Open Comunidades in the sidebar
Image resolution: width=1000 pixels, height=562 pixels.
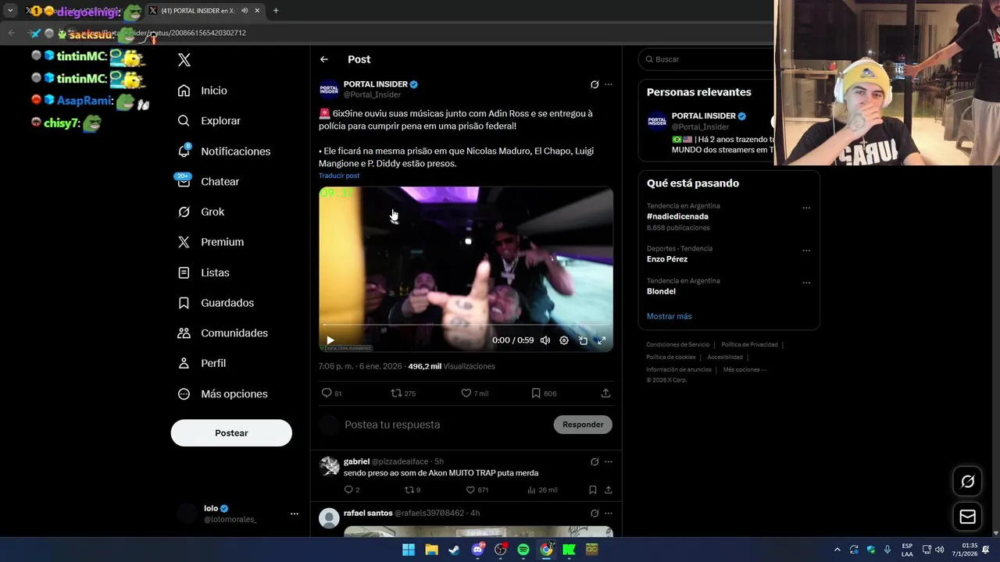coord(223,333)
